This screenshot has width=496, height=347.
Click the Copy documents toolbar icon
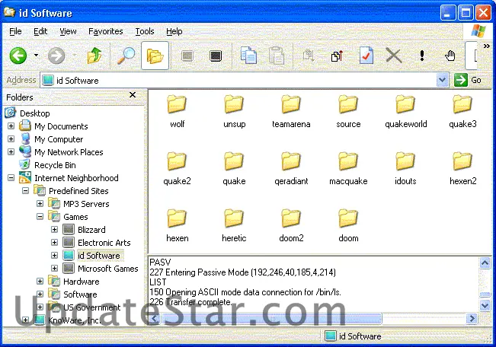(248, 56)
